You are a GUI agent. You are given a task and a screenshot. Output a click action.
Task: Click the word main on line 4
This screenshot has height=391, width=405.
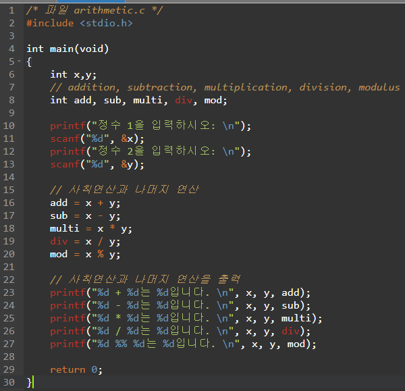[61, 49]
